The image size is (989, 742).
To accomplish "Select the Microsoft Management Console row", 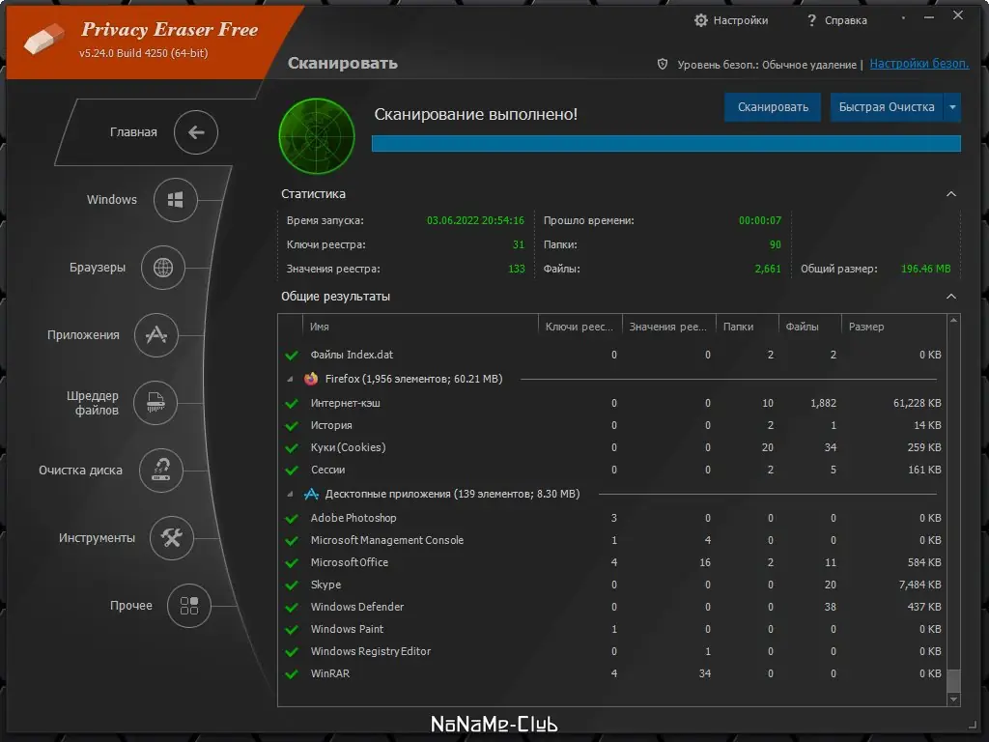I will point(613,540).
